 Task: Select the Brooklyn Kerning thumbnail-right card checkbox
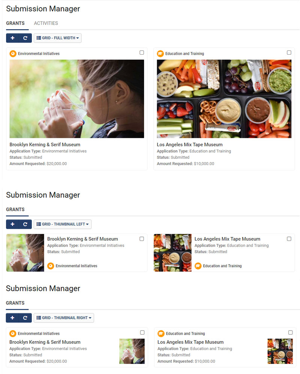click(142, 332)
